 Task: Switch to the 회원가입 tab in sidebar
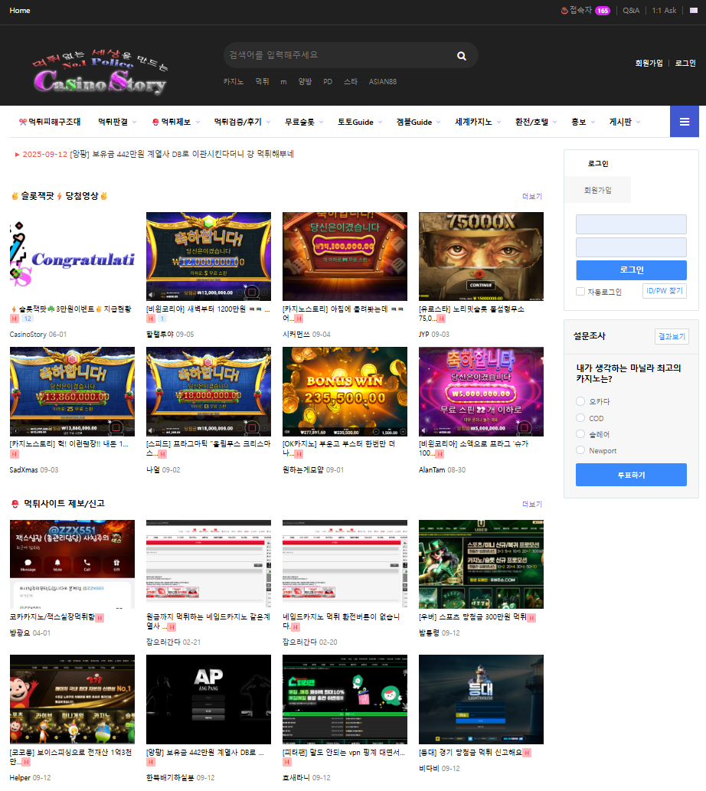pyautogui.click(x=597, y=190)
